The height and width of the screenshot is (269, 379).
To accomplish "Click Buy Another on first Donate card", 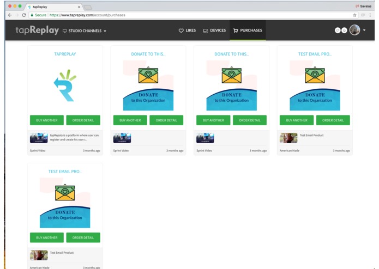I will (130, 120).
